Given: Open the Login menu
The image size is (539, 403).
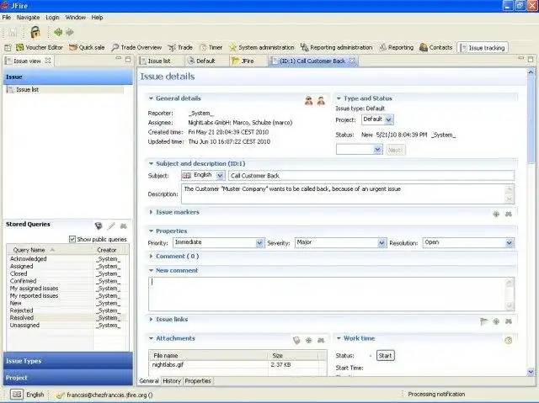Looking at the screenshot, I should [x=52, y=17].
